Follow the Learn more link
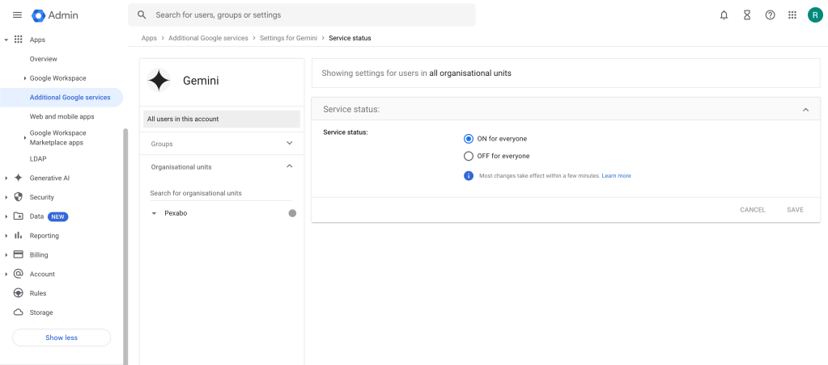This screenshot has width=828, height=365. click(616, 176)
